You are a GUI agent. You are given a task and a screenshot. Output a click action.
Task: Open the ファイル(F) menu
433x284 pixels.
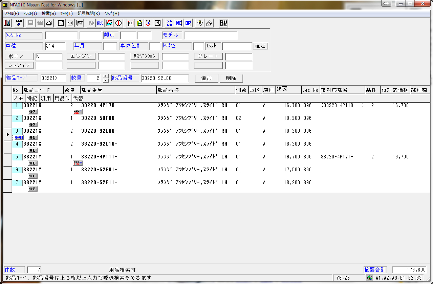coord(12,14)
